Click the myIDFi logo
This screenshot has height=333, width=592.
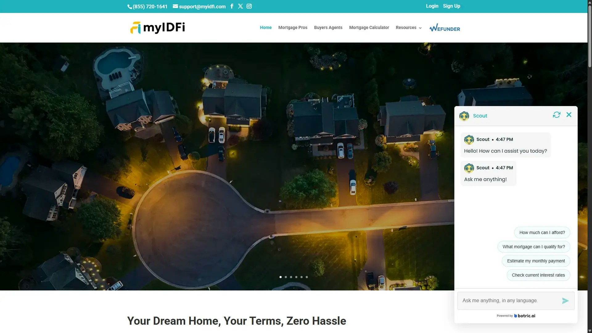pyautogui.click(x=158, y=27)
